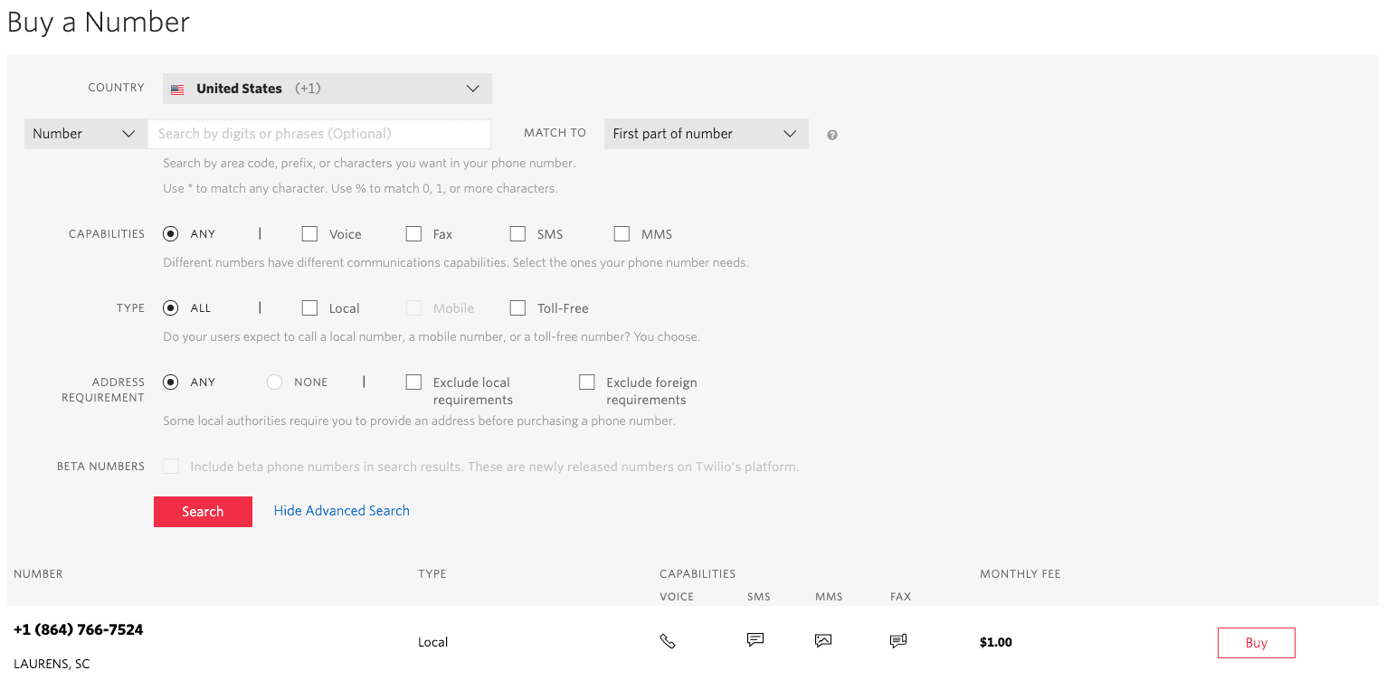Screen dimensions: 1386x680
Task: Click the MMS capability icon for (864) 766-7524
Action: [x=822, y=640]
